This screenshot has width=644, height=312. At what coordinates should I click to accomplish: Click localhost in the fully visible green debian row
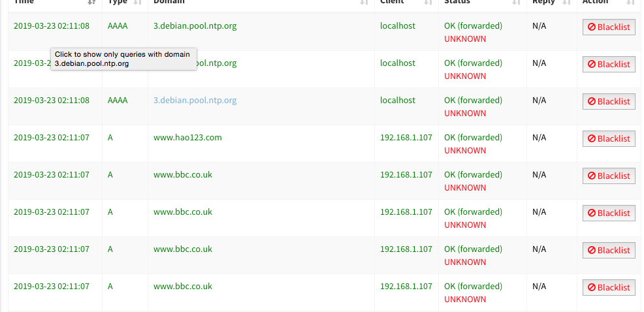(398, 26)
